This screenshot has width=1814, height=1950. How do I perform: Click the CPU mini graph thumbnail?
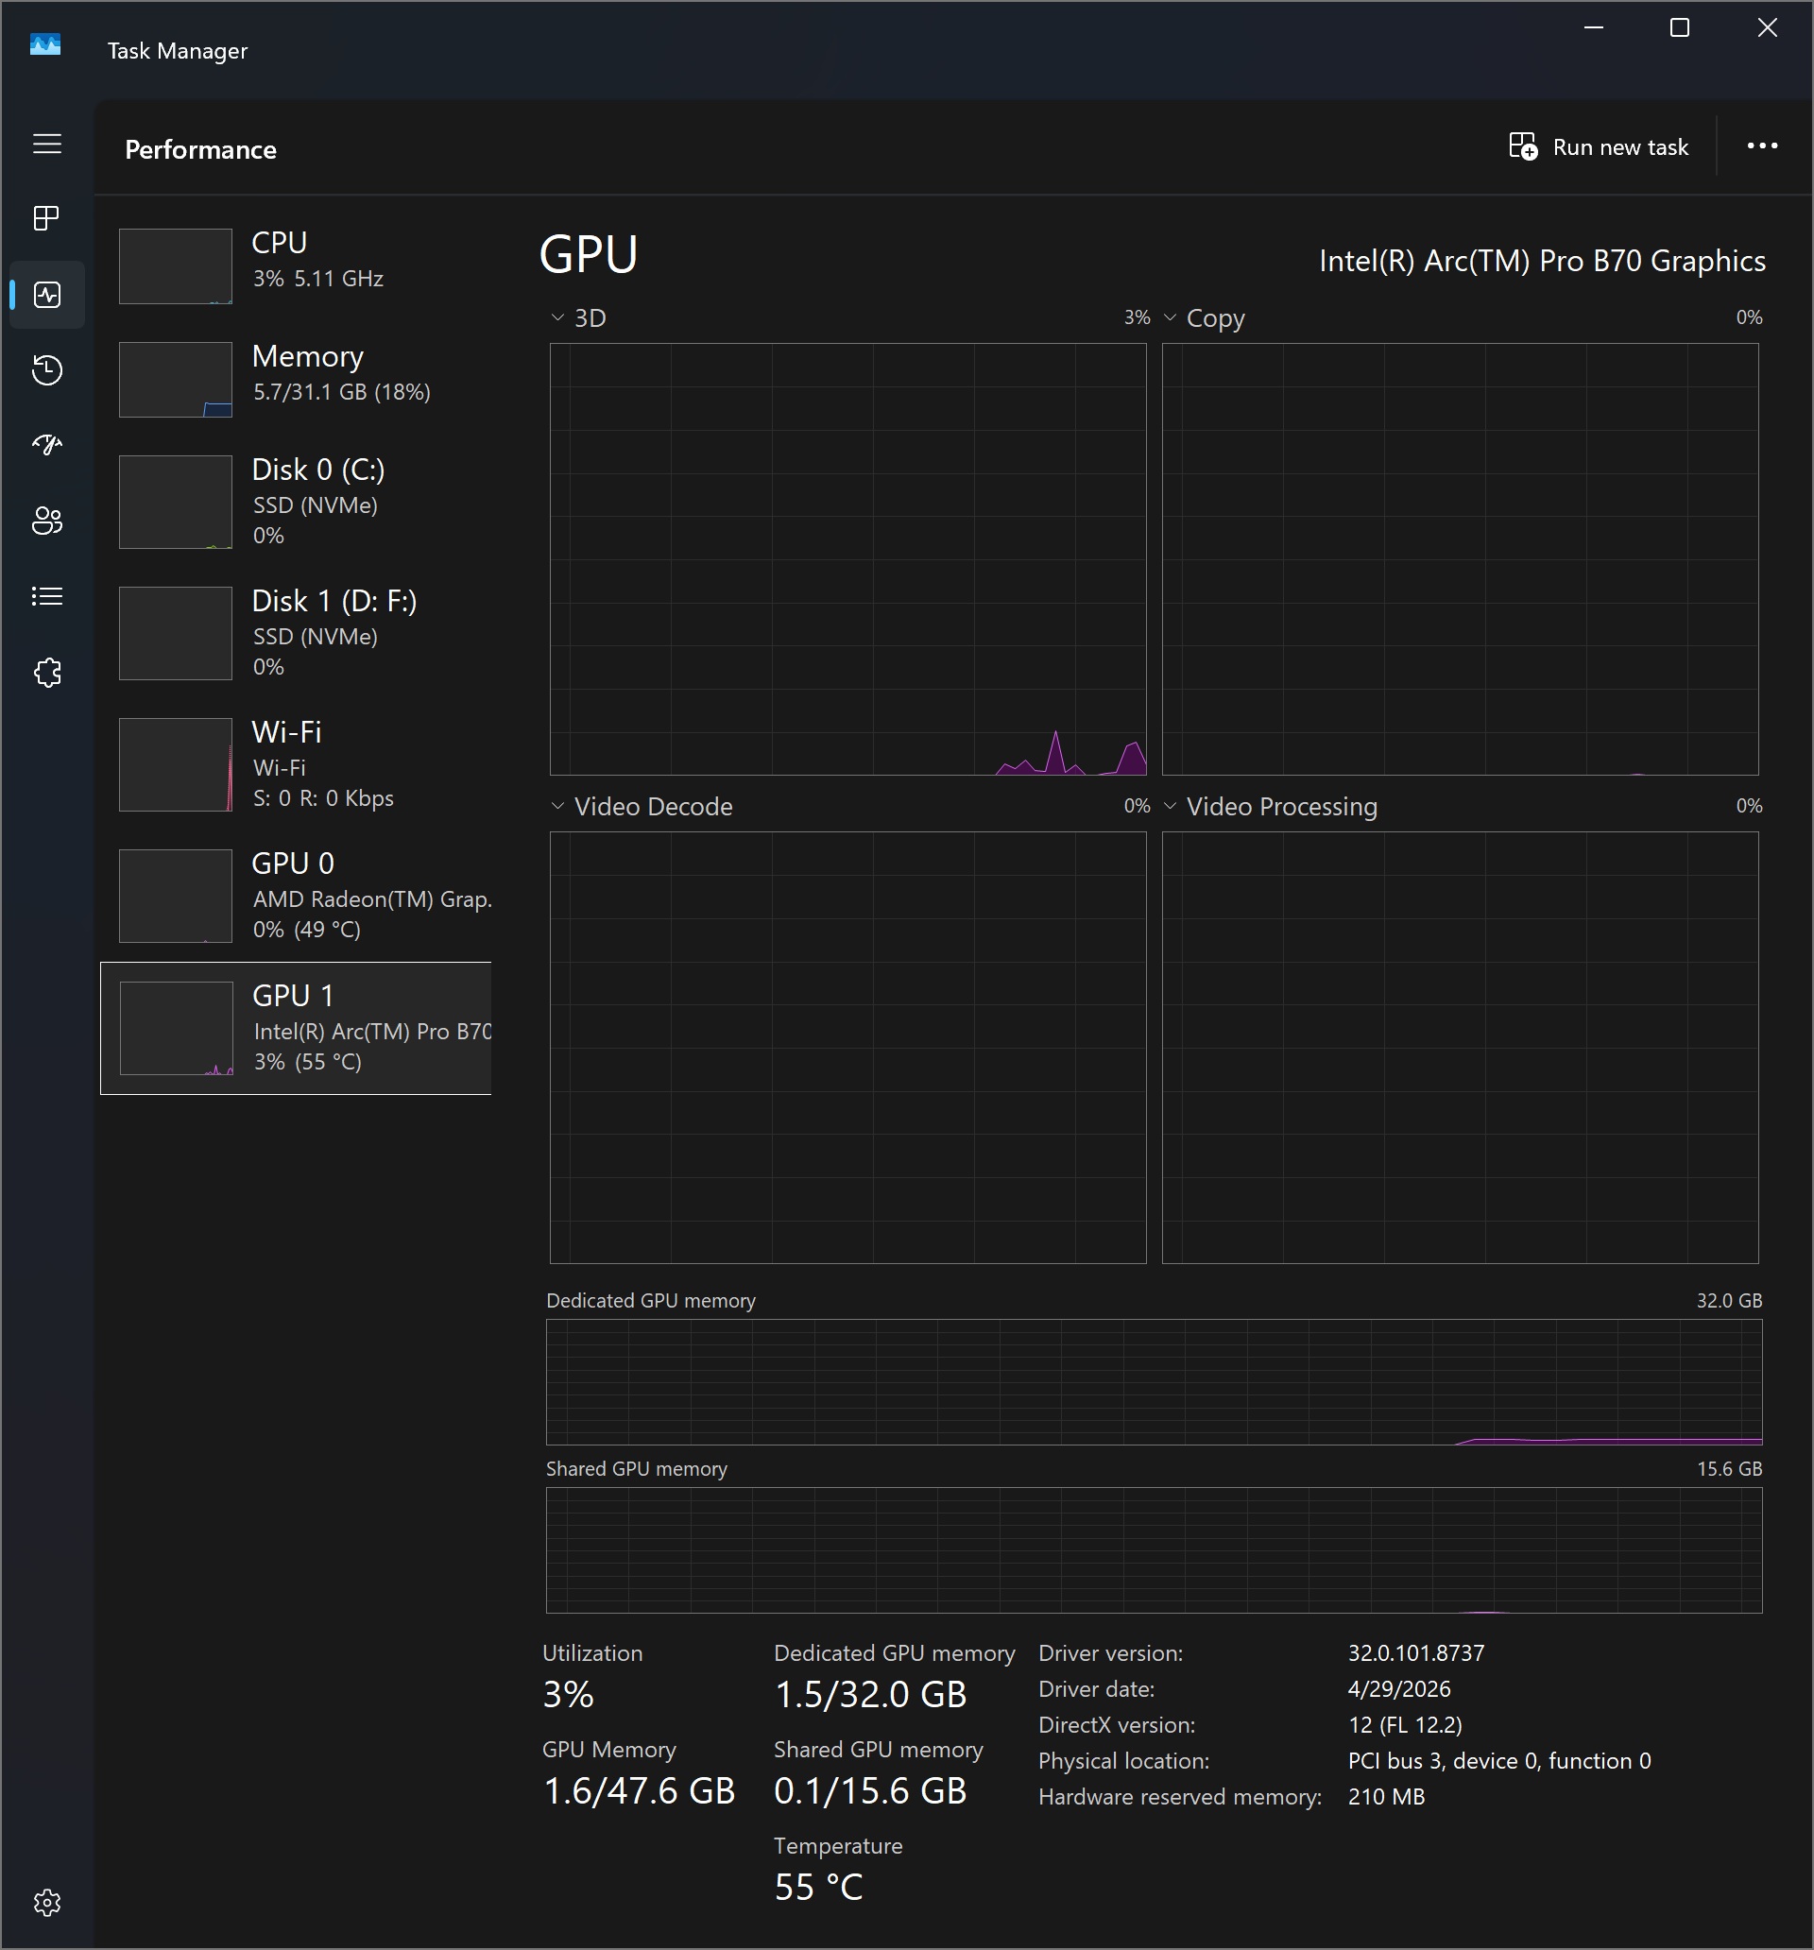tap(176, 265)
